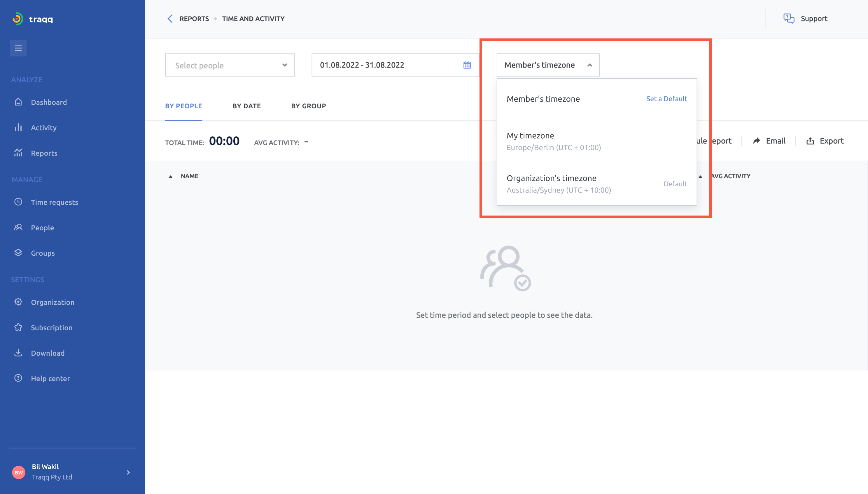This screenshot has height=494, width=868.
Task: Click the Reports chart icon
Action: 18,153
